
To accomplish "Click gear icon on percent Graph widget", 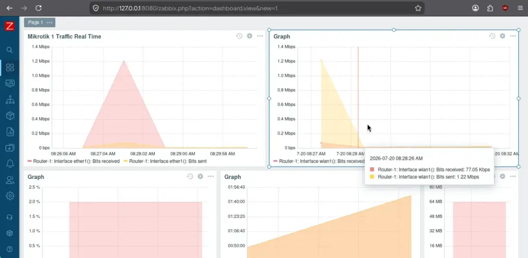I will pyautogui.click(x=201, y=176).
